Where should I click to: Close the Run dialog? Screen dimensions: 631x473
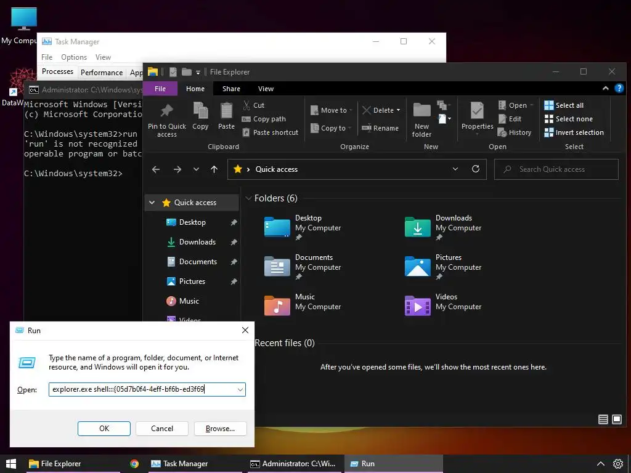pyautogui.click(x=245, y=330)
